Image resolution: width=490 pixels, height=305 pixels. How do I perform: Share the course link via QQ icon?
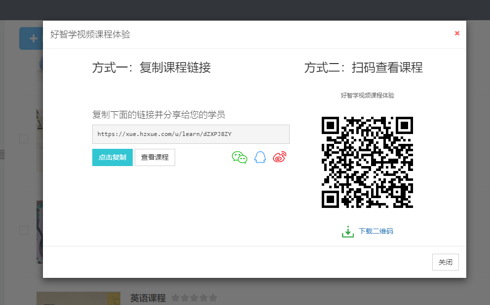(x=260, y=157)
